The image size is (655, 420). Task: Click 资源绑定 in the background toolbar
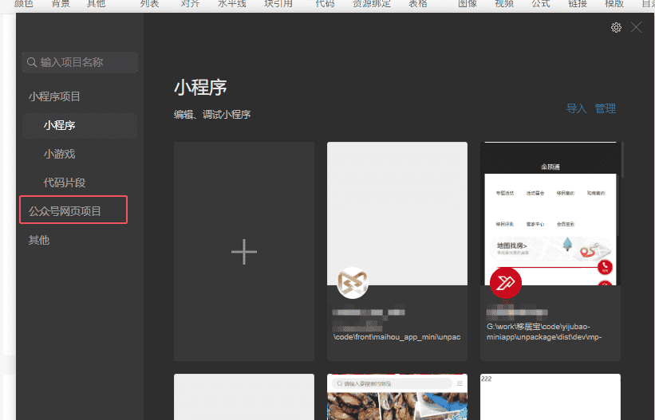[372, 4]
